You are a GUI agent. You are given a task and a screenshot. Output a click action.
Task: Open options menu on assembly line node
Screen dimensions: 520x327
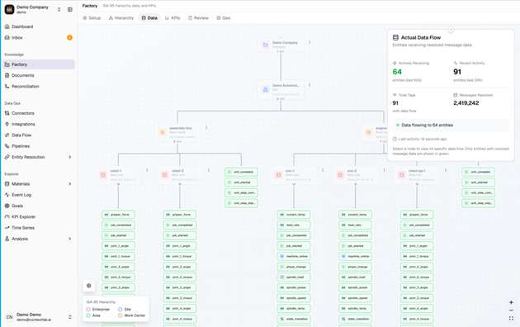point(206,128)
